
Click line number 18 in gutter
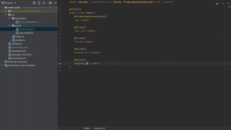coord(60,64)
